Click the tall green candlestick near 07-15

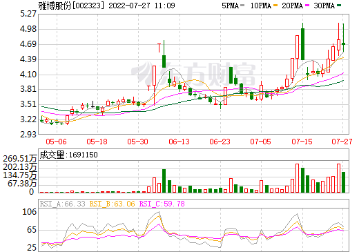[302, 41]
